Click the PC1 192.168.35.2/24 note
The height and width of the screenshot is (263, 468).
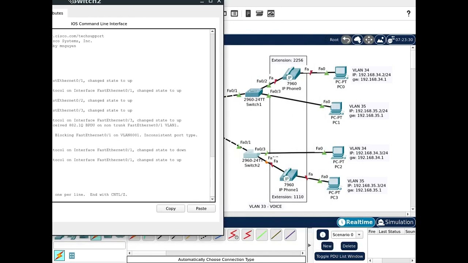click(x=368, y=111)
